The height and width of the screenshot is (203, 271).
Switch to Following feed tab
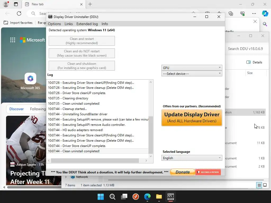38,109
